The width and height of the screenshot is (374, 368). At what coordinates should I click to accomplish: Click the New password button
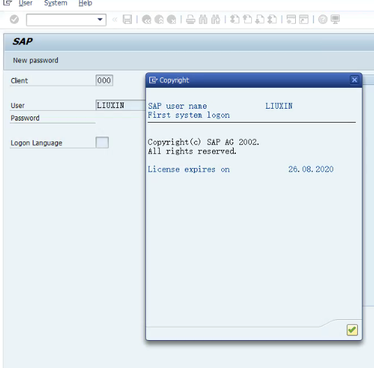coord(36,60)
